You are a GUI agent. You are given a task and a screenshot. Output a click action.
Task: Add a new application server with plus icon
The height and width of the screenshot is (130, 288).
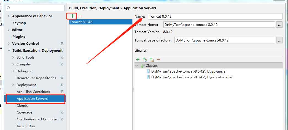[72, 16]
